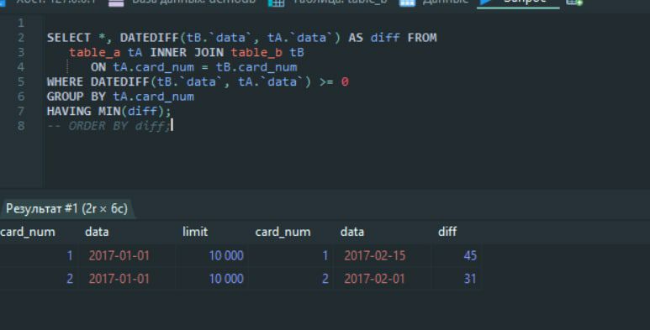
Task: Place cursor on commented ORDER BY diff line
Action: [108, 126]
